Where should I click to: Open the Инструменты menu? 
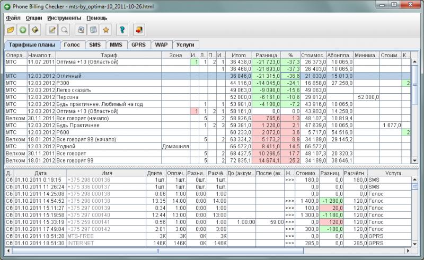pyautogui.click(x=64, y=18)
